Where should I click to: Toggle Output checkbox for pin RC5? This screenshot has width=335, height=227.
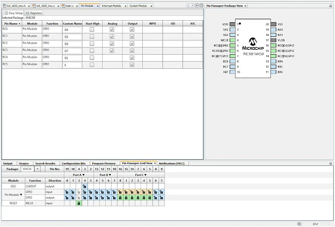click(x=132, y=65)
